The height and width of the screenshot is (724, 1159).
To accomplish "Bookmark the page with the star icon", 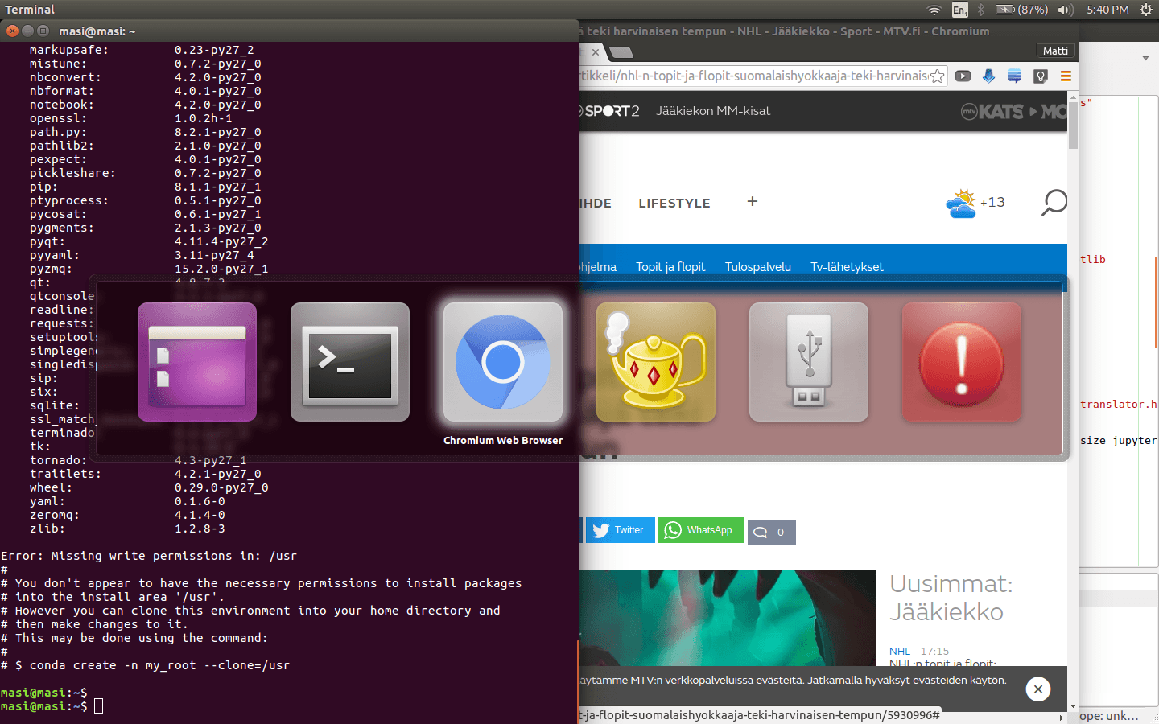I will click(938, 75).
